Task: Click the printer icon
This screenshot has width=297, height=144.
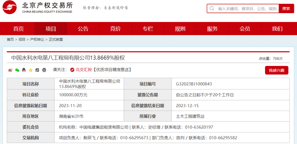Action: pos(44,70)
